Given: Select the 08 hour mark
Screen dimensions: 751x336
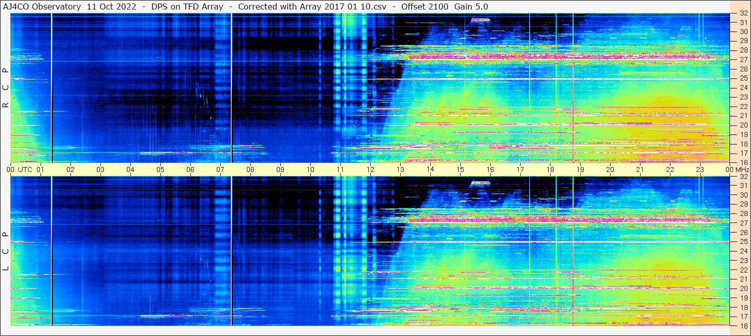Looking at the screenshot, I should point(250,170).
